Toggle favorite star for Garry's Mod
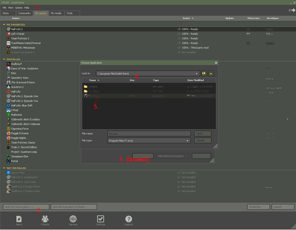This screenshot has width=296, height=230. tap(179, 172)
